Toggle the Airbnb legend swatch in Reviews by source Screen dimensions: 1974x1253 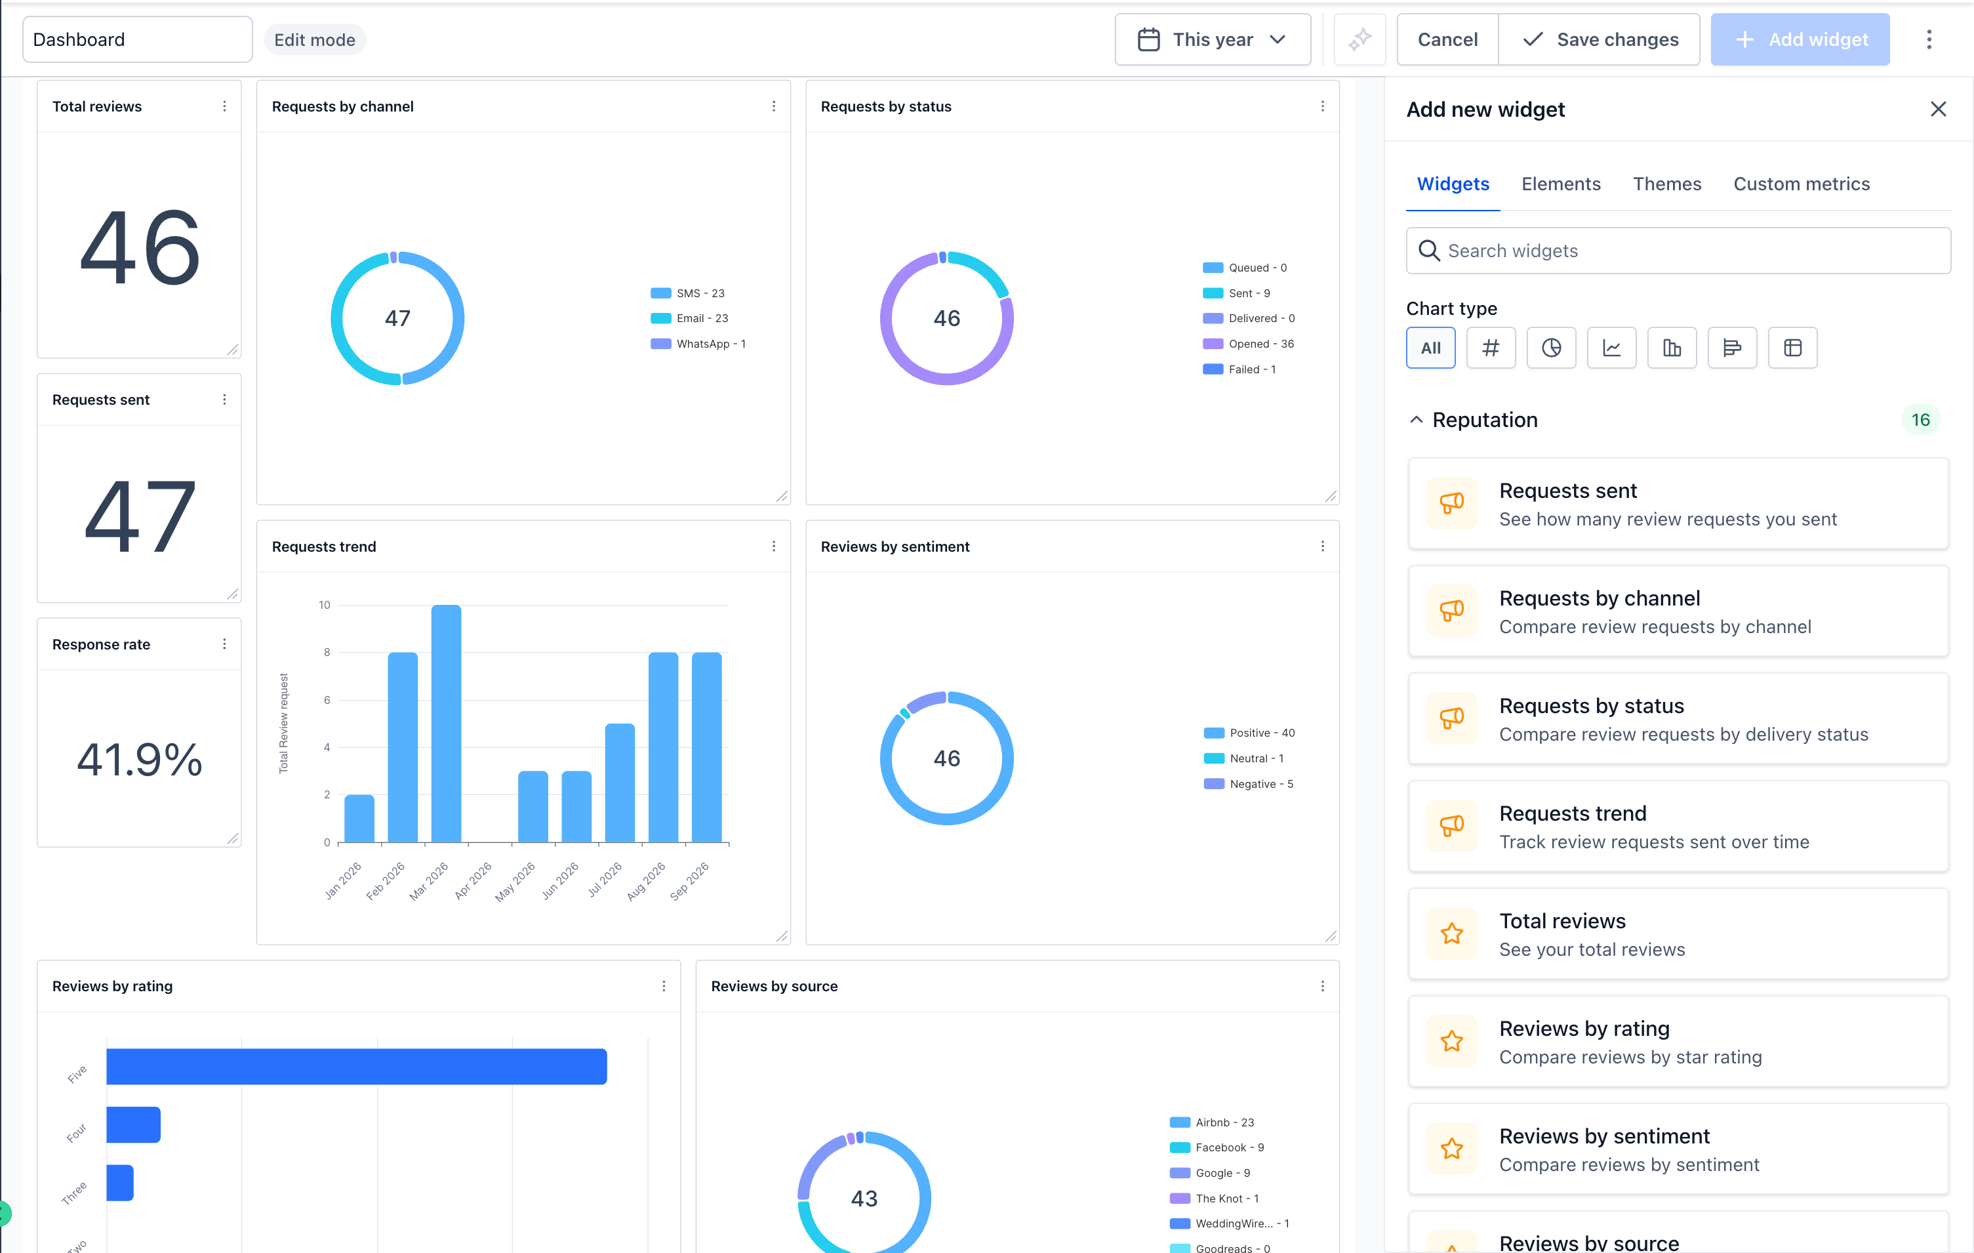point(1180,1122)
